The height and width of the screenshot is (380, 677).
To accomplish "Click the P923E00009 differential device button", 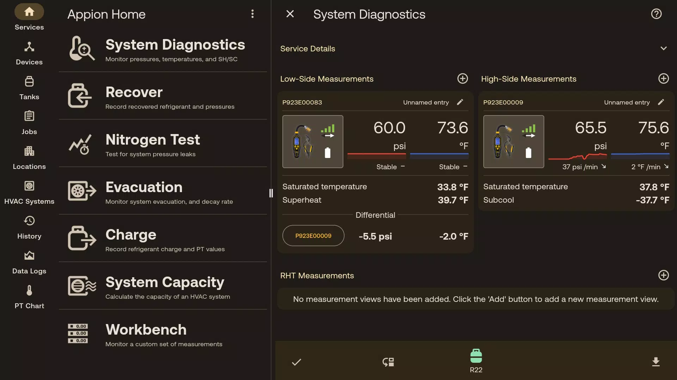I will tap(313, 236).
